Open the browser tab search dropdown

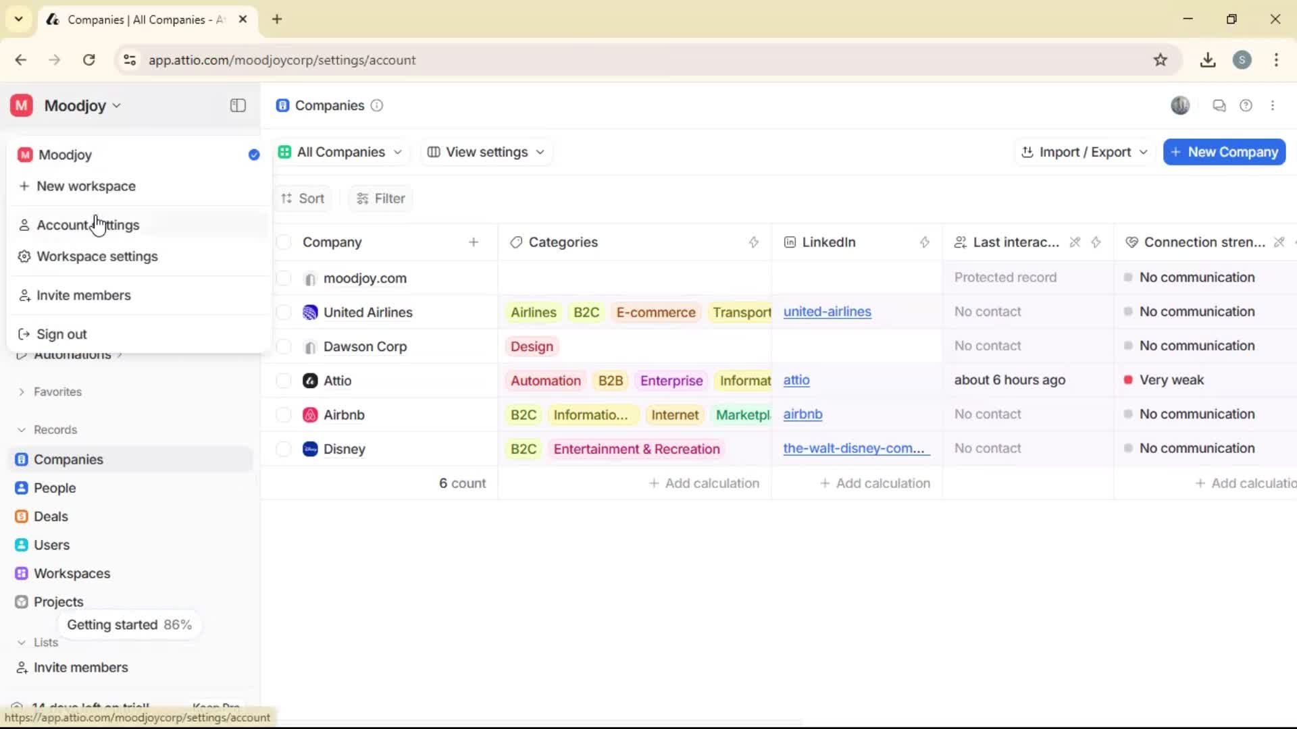point(19,19)
